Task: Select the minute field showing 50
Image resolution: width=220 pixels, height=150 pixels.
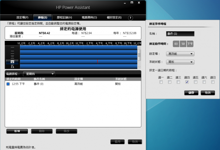Action: pyautogui.click(x=183, y=44)
